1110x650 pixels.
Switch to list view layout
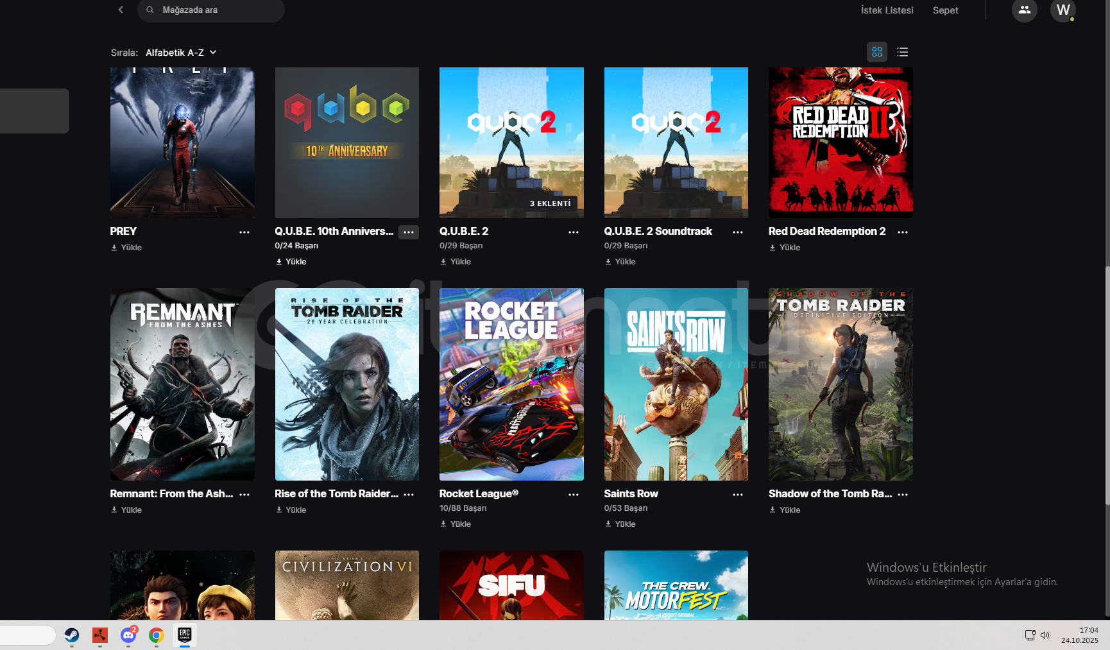pyautogui.click(x=902, y=52)
